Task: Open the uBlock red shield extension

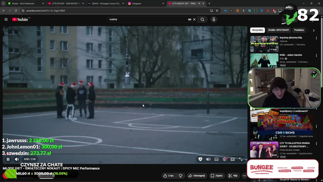Action: coord(268,11)
